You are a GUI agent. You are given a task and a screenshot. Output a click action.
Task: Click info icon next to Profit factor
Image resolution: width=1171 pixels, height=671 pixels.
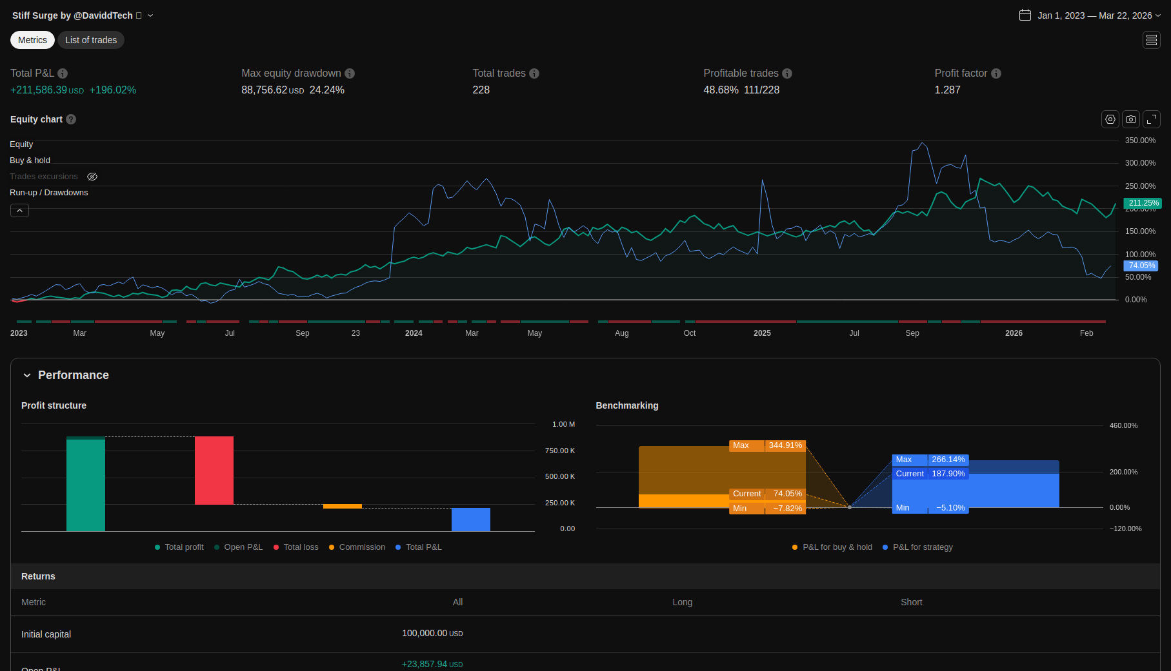pyautogui.click(x=996, y=73)
